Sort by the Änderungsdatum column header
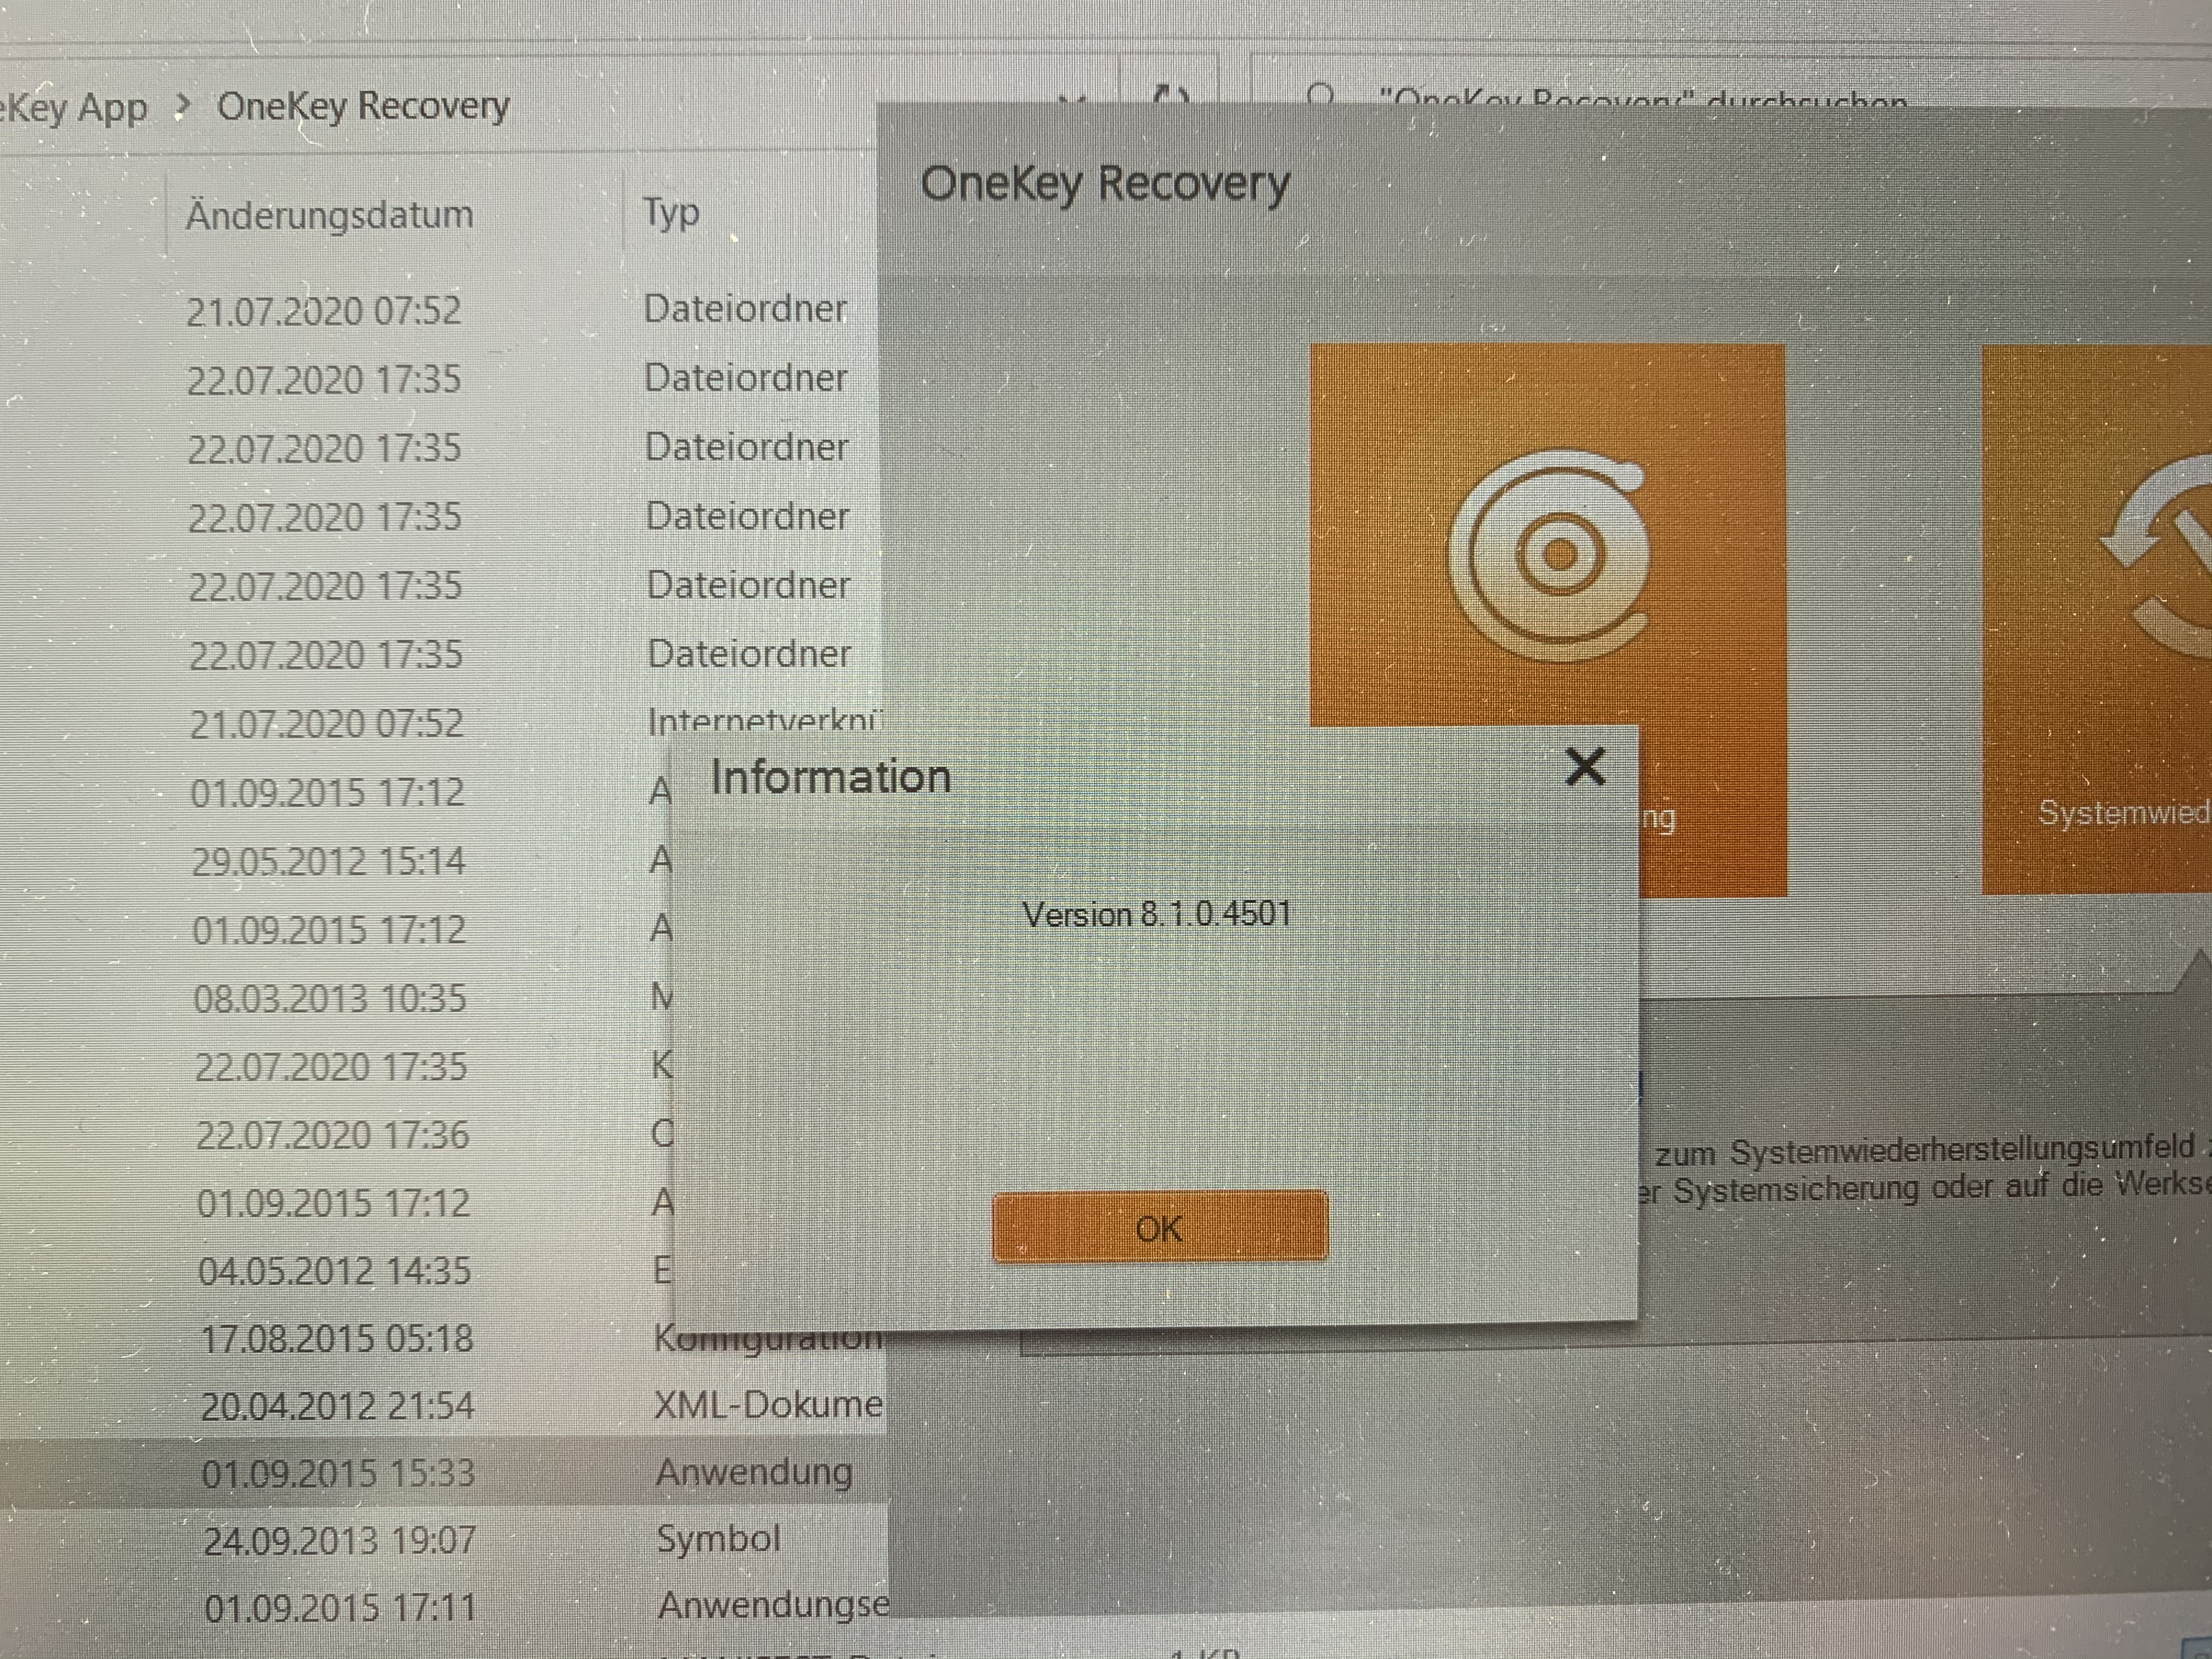 330,214
